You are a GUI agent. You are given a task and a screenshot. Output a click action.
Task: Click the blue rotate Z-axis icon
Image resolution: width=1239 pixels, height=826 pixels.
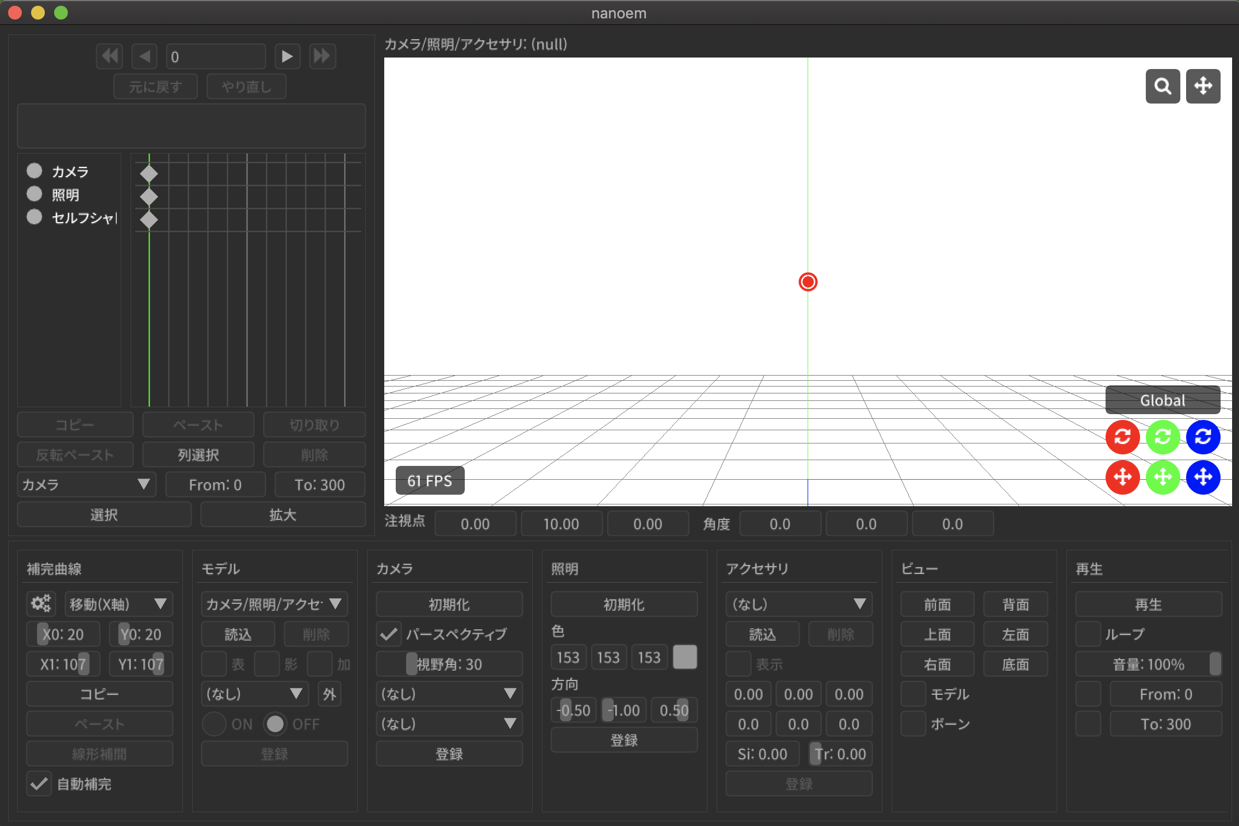tap(1203, 437)
